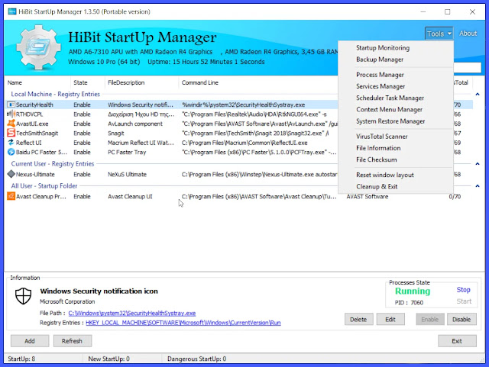Open the SecurityHealthSystray.exe file path link
This screenshot has width=489, height=367.
(x=132, y=313)
